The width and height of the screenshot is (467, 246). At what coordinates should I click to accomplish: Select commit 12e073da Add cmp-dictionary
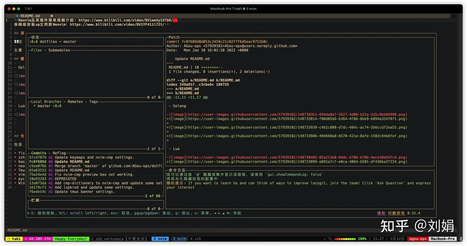tap(96, 183)
